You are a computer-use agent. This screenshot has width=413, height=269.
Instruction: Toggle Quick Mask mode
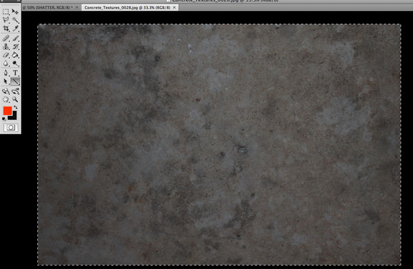coord(11,127)
